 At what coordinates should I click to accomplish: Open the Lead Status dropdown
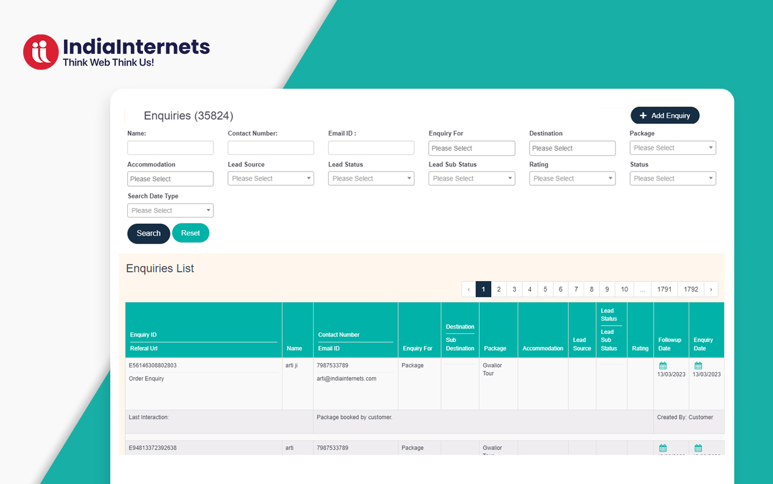click(x=371, y=179)
